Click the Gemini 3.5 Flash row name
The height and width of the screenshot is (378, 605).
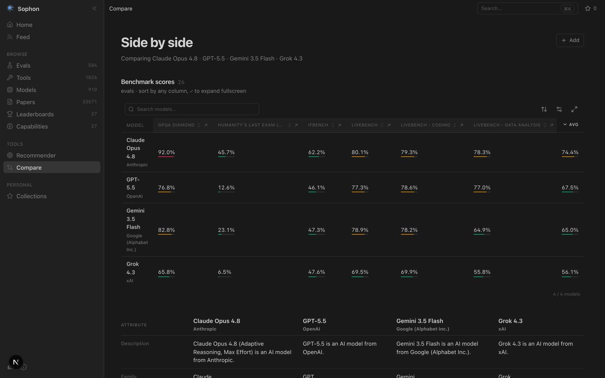click(136, 219)
